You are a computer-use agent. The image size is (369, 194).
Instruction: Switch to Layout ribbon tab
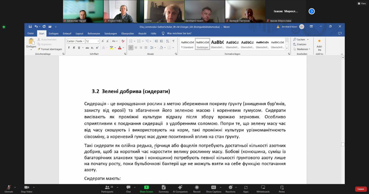click(79, 34)
